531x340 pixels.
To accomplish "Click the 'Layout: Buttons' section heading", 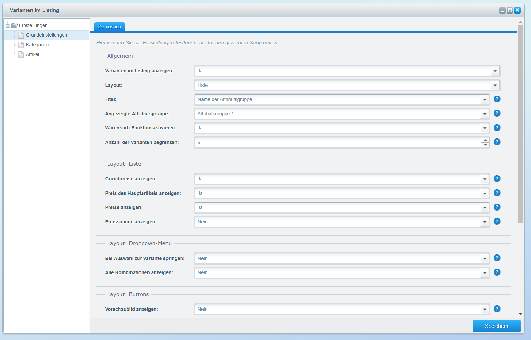I will point(128,294).
